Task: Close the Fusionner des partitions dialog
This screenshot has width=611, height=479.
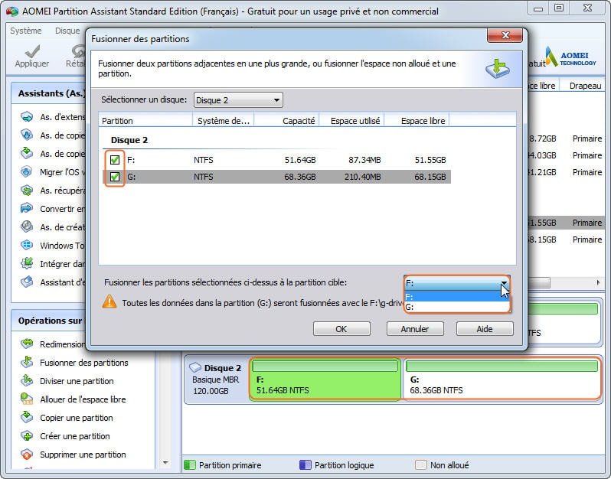Action: 505,36
